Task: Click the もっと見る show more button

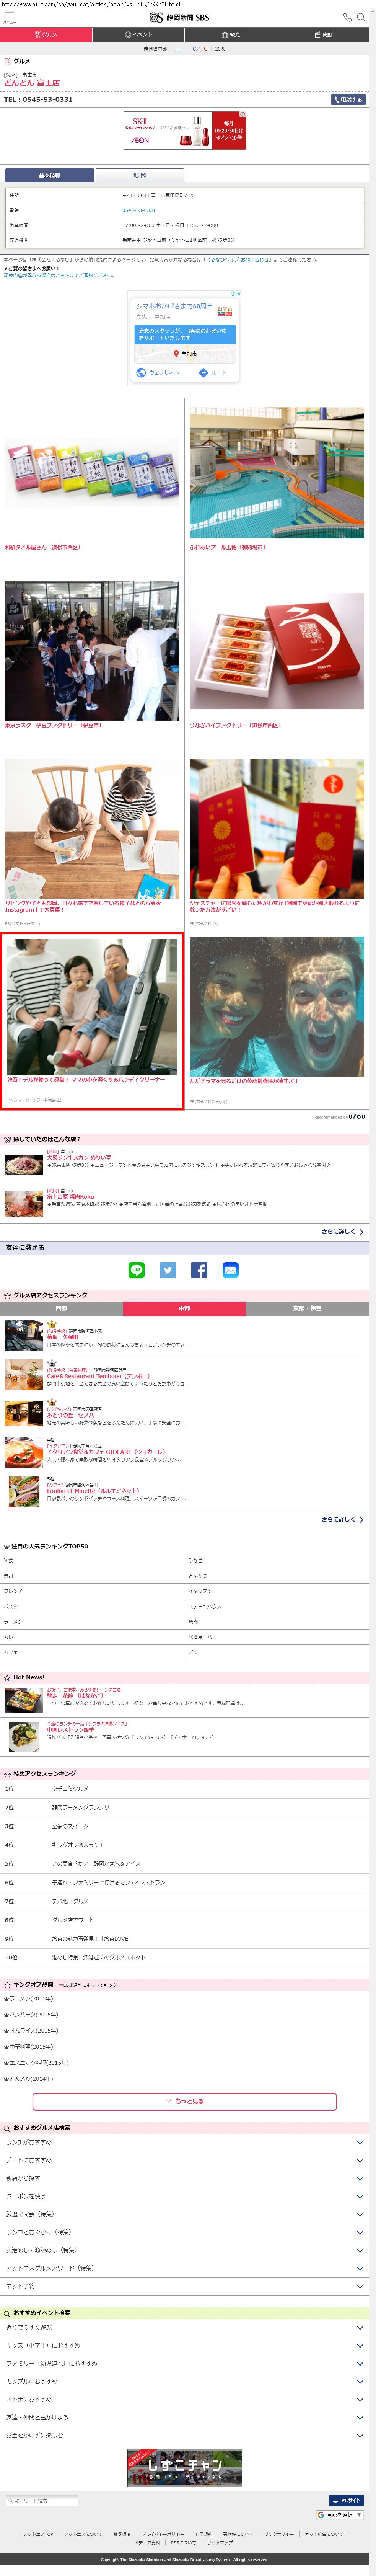Action: (185, 2101)
